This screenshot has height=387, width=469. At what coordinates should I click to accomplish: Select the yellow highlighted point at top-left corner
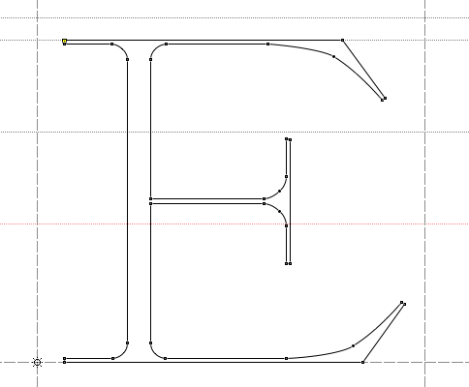coord(65,41)
